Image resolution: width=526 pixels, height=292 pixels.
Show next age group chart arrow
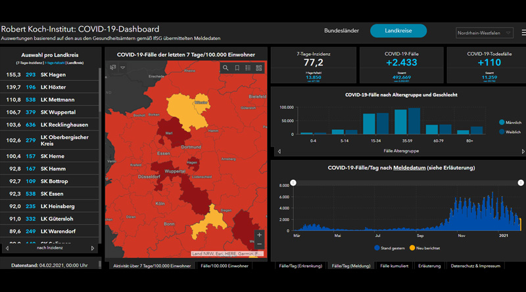523,152
